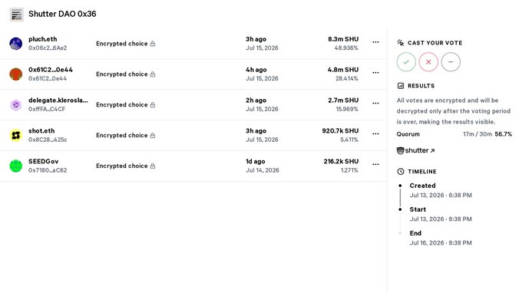This screenshot has width=522, height=293.
Task: Vote Abstain with the dash button
Action: 451,62
